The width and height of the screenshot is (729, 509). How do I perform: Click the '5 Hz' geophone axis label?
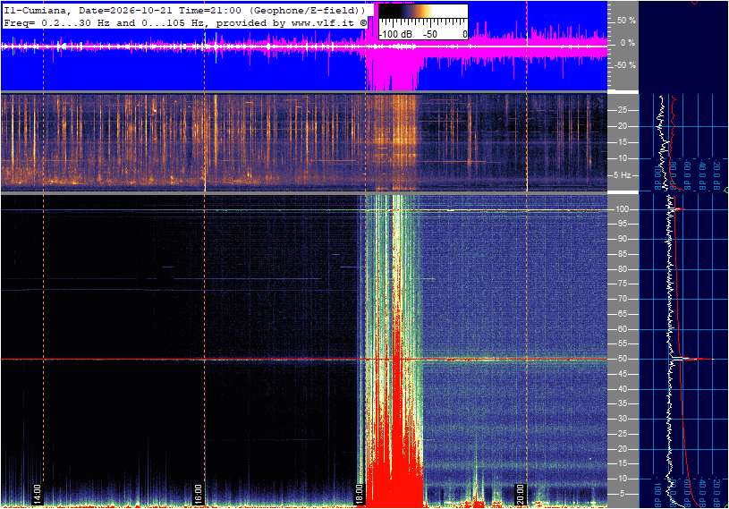tap(623, 175)
